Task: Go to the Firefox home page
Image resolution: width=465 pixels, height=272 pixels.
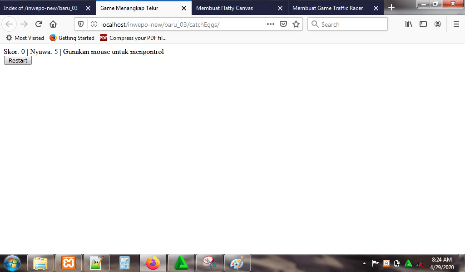Action: 53,24
